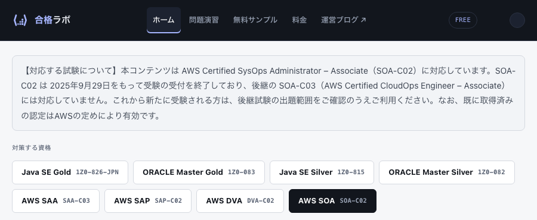Image resolution: width=537 pixels, height=220 pixels.
Task: Select the Java SE Gold certification
Action: [70, 172]
